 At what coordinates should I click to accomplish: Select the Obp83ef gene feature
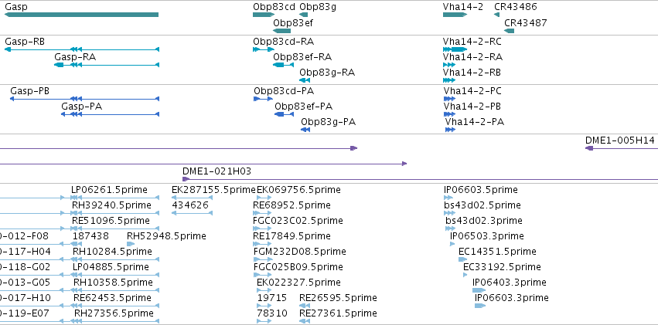click(281, 31)
